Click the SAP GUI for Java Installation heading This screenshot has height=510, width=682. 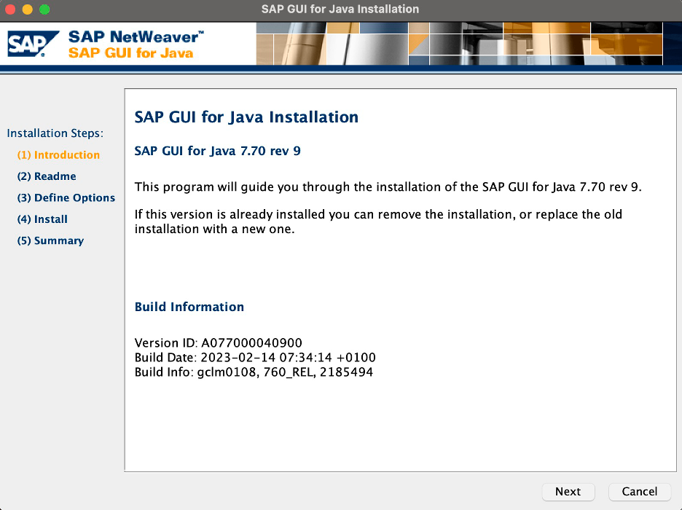pos(246,117)
